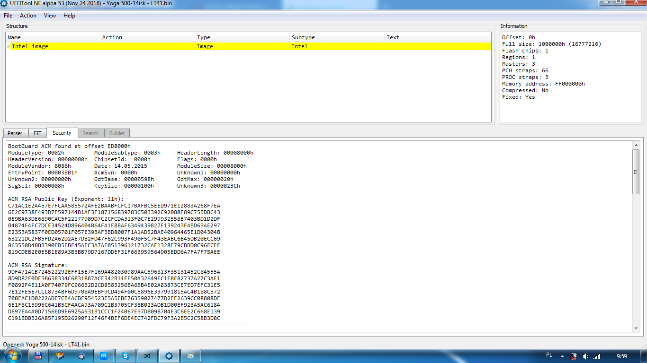Click the Subtype column header
The image size is (647, 363).
337,37
